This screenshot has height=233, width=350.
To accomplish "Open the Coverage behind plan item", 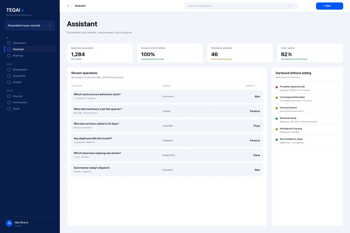I will pyautogui.click(x=307, y=99).
